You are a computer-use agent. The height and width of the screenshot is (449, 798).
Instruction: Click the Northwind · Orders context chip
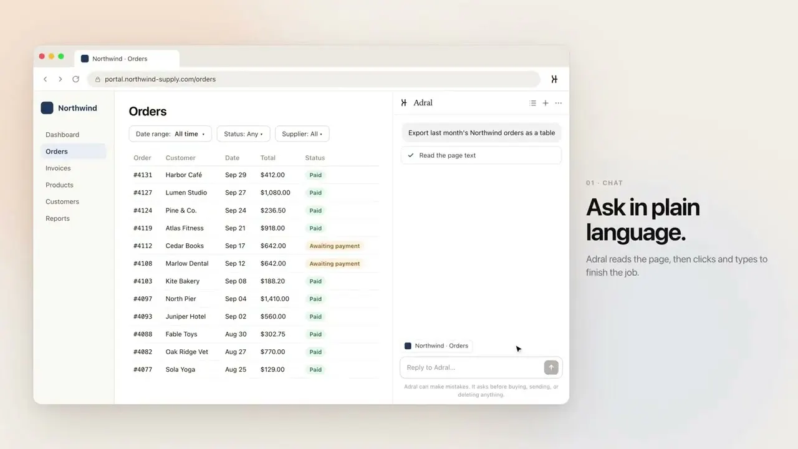click(436, 346)
